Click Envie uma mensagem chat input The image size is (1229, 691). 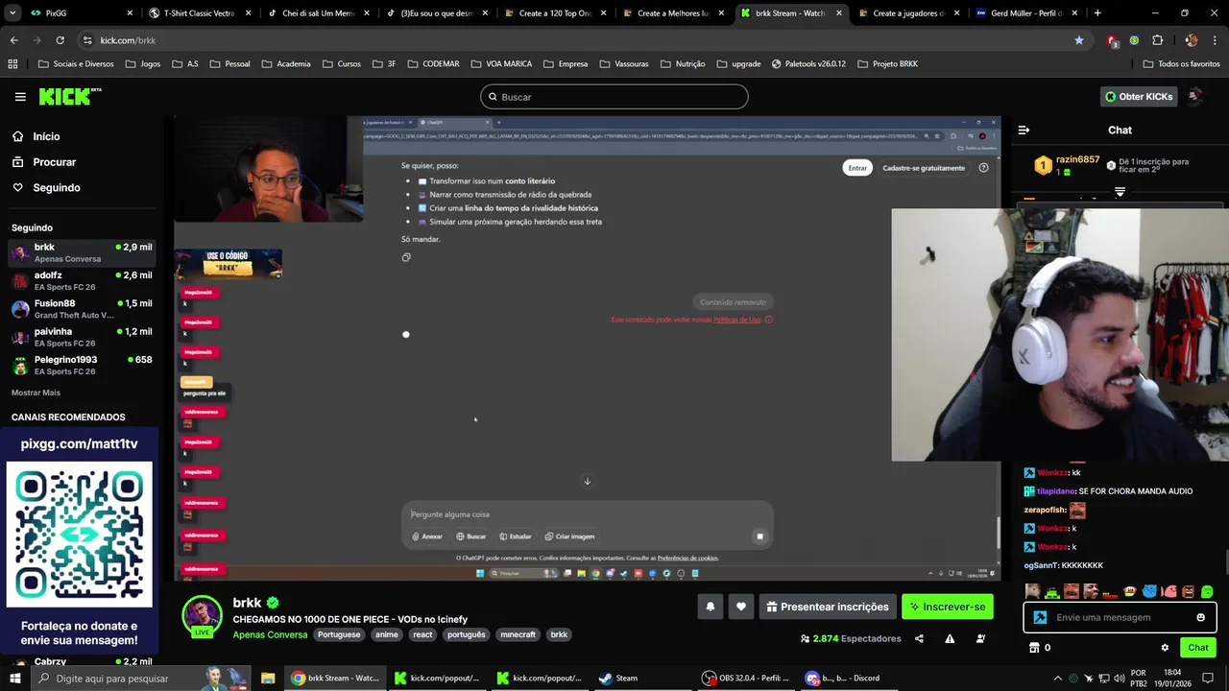point(1120,617)
